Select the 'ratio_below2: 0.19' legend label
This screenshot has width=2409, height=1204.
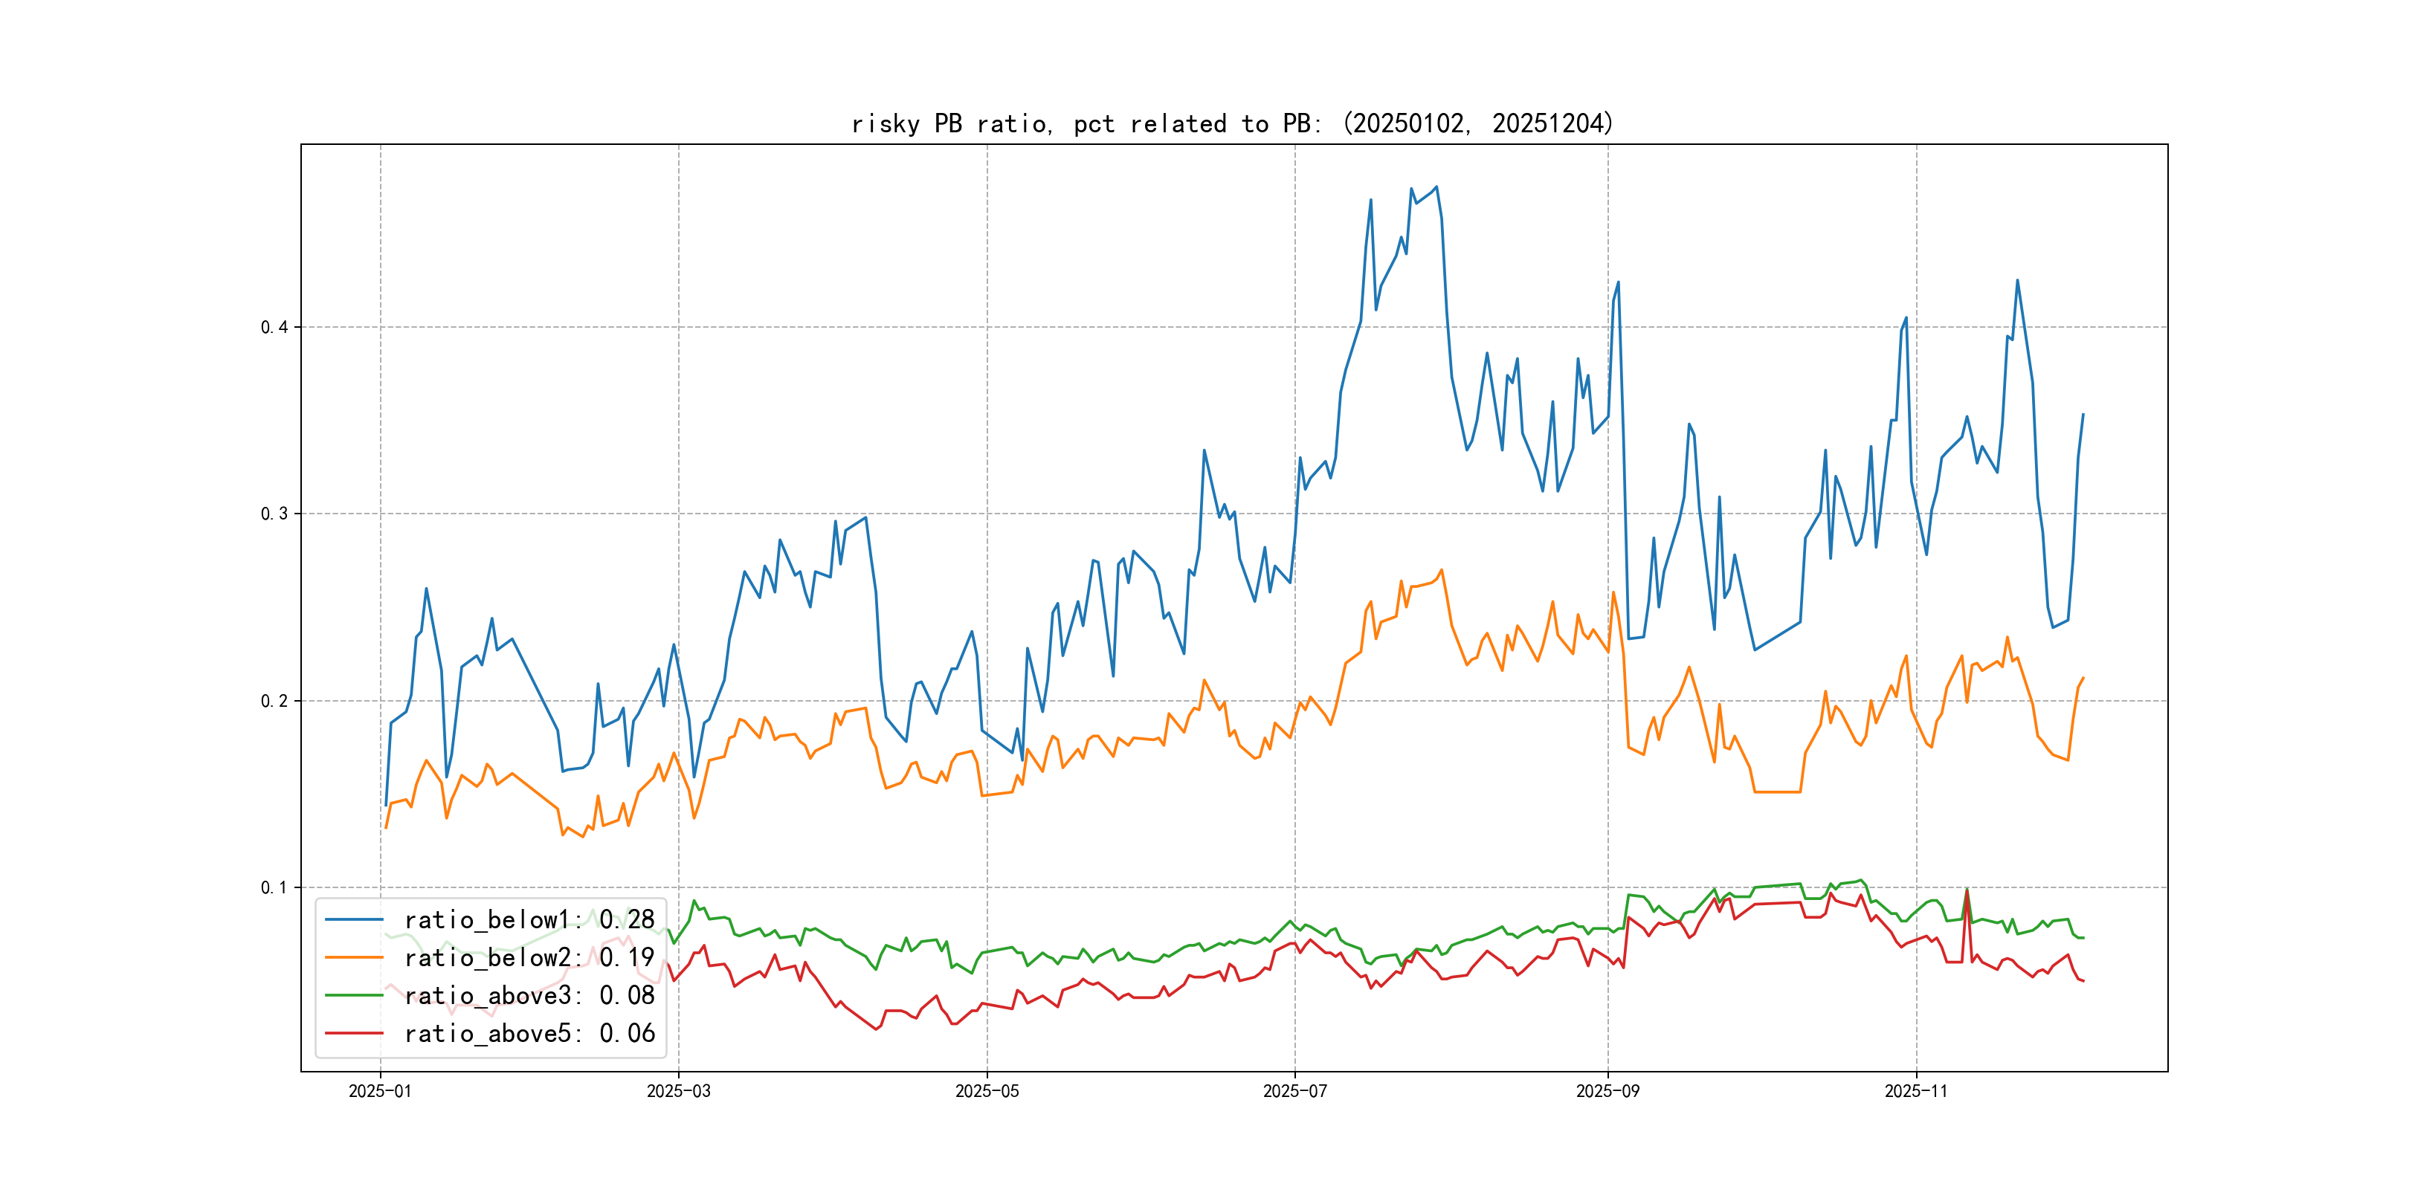click(529, 957)
